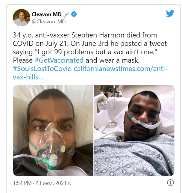The width and height of the screenshot is (182, 193).
Task: Click the vax-hills… link continuation
Action: [28, 77]
